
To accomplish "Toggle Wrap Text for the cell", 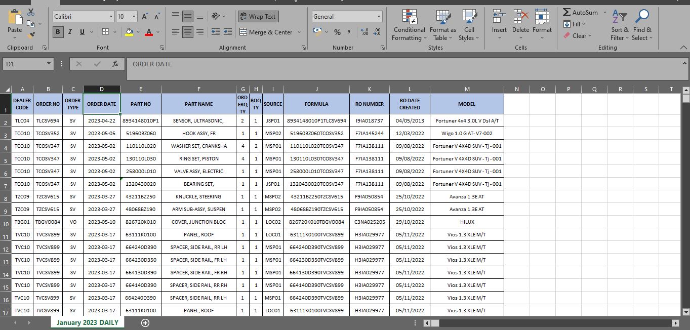I will pyautogui.click(x=258, y=17).
